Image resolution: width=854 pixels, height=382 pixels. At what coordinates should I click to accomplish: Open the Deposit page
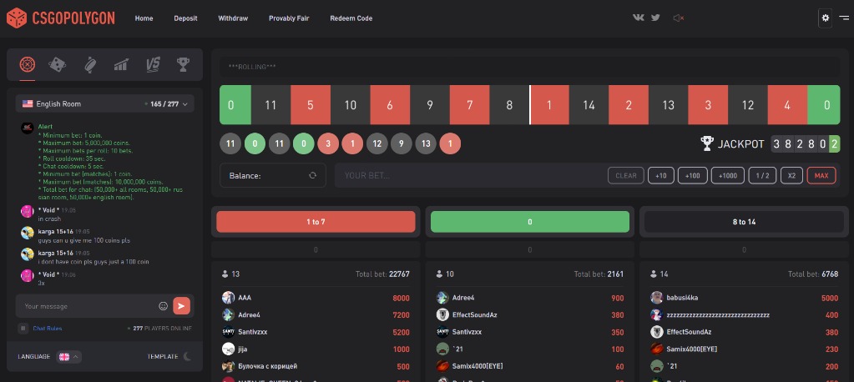185,18
